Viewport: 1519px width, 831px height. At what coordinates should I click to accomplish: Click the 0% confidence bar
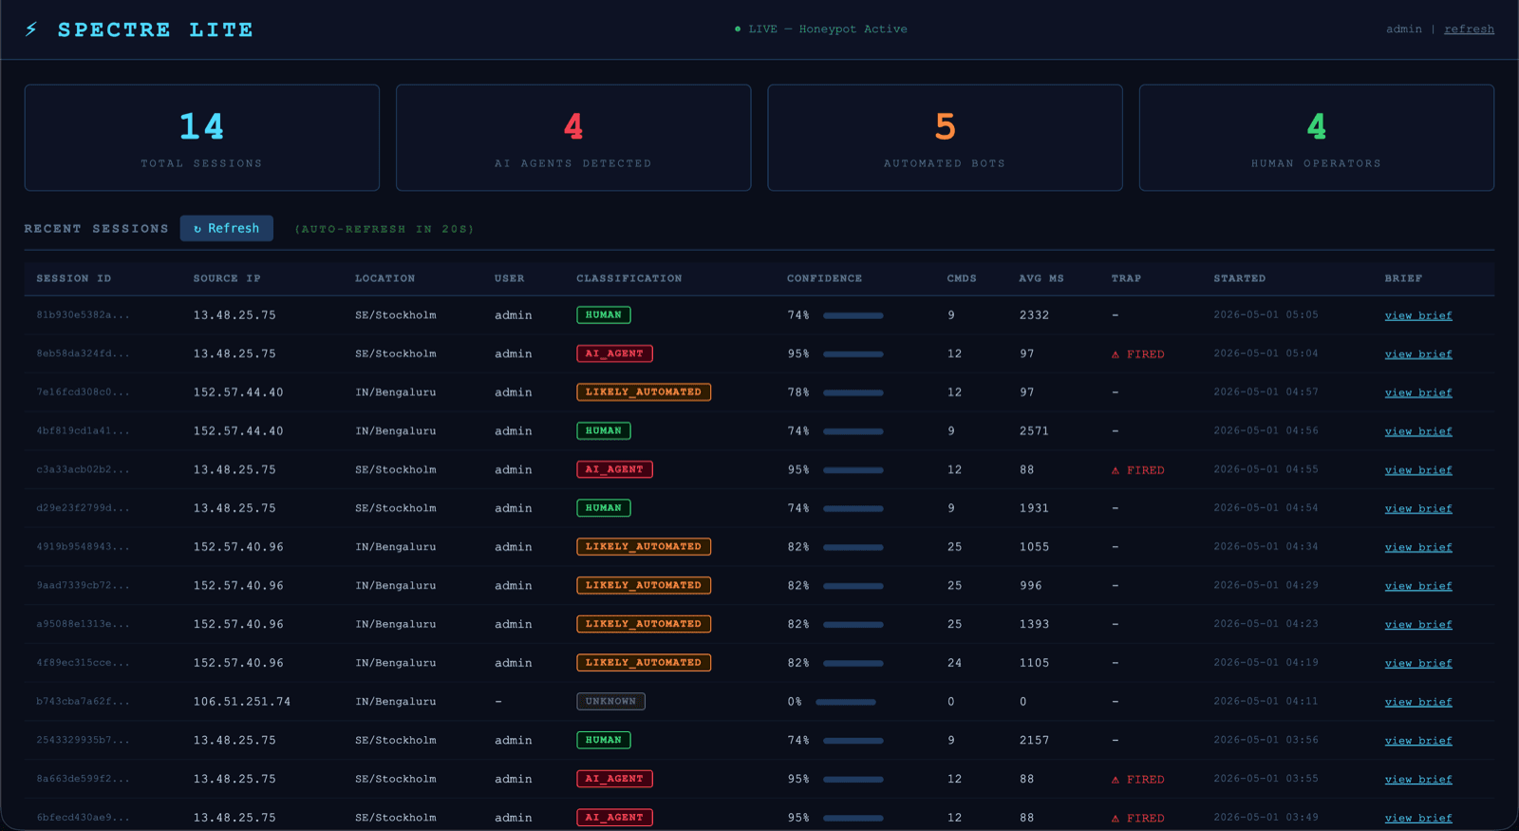coord(846,702)
